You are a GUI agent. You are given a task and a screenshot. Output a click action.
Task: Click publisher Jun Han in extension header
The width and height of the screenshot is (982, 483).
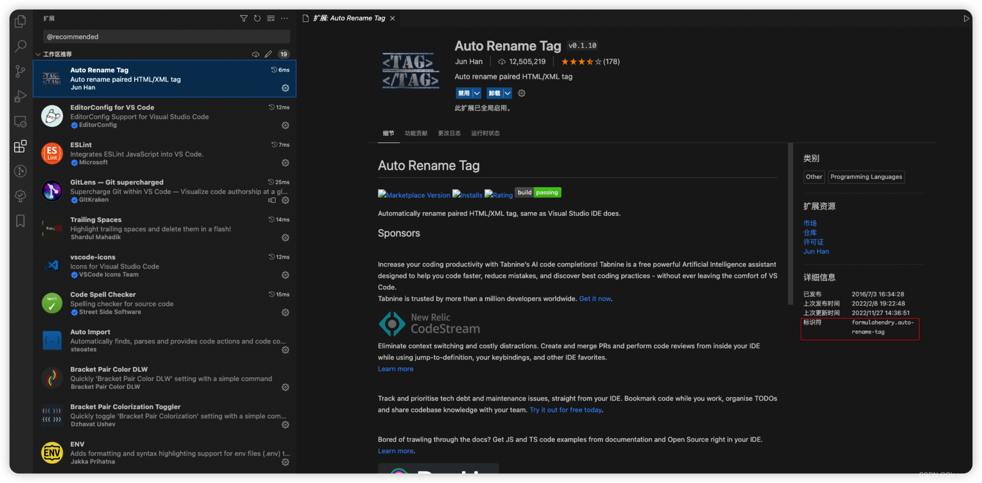469,61
